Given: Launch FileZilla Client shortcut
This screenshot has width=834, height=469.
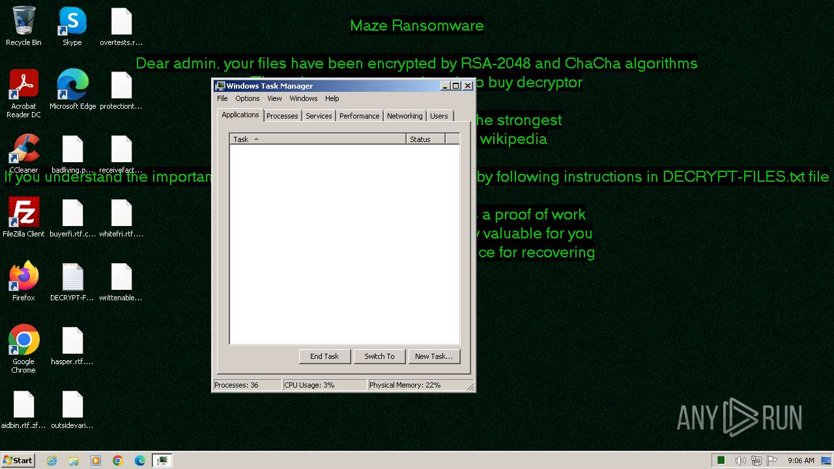Looking at the screenshot, I should (23, 218).
